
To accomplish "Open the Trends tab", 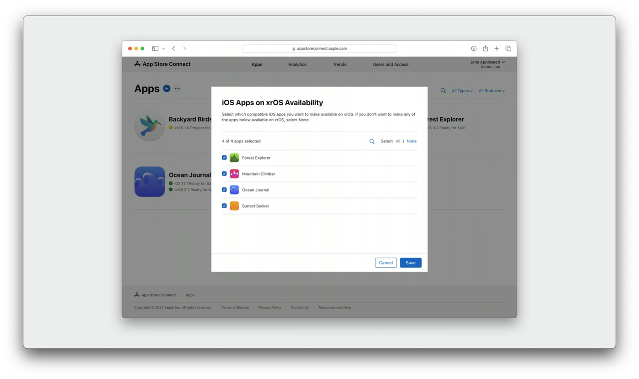I will coord(339,64).
